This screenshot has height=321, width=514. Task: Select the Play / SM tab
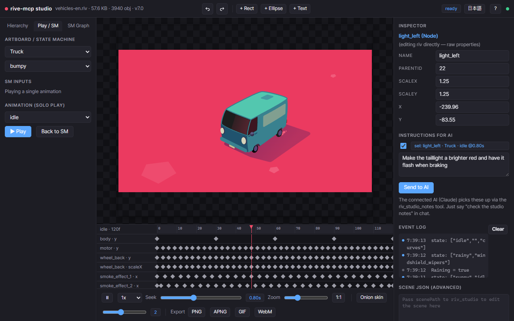(48, 26)
